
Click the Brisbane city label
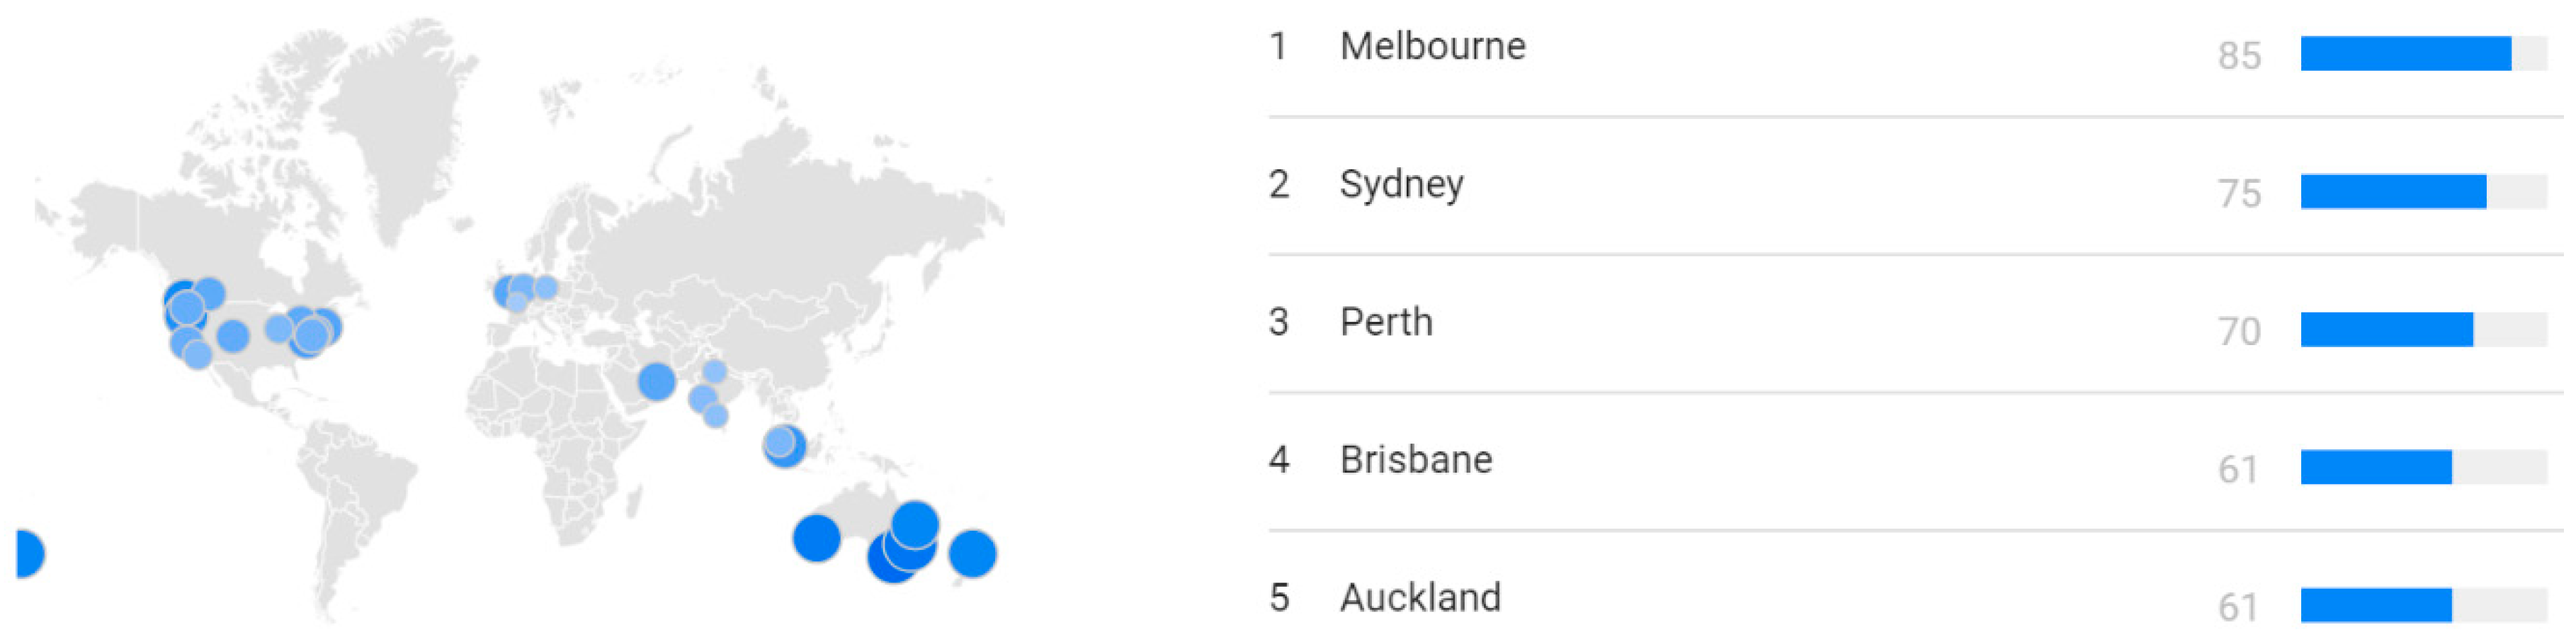point(1416,460)
